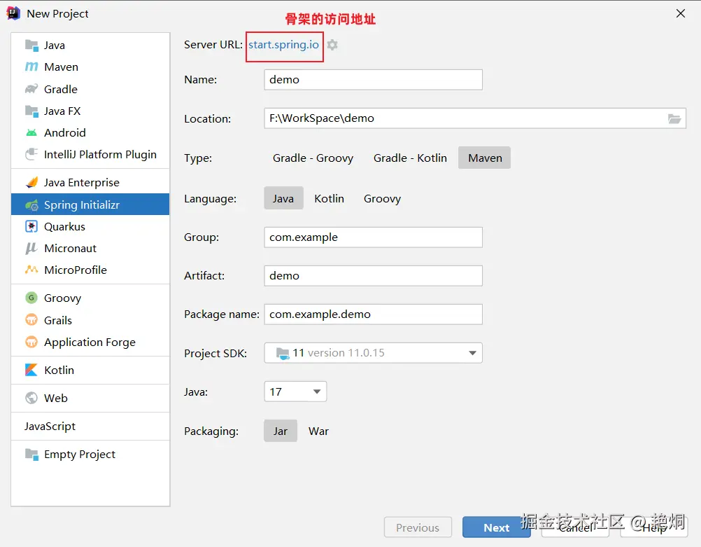Screen dimensions: 701x547
Task: Click the Quarkus icon
Action: point(31,226)
